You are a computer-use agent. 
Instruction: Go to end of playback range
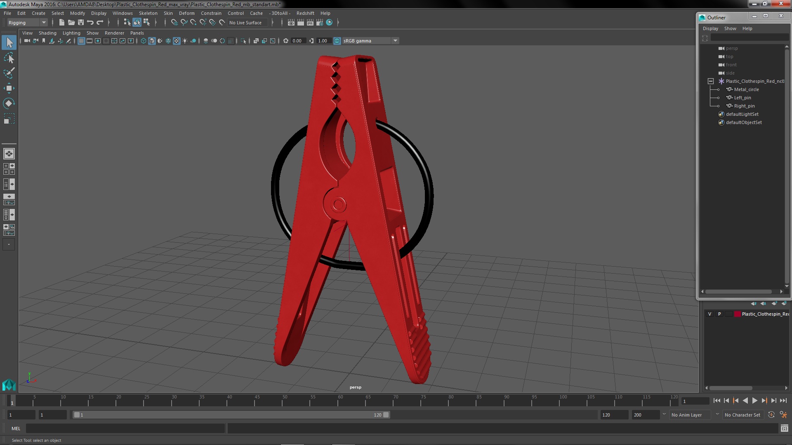point(783,400)
